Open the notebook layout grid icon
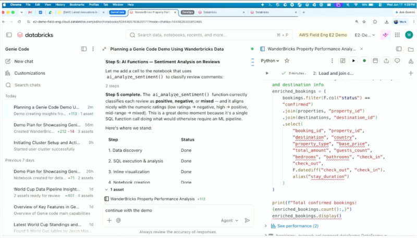Image resolution: width=417 pixels, height=238 pixels. pos(342,61)
